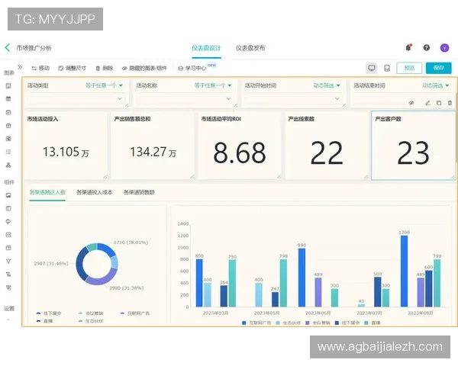The width and height of the screenshot is (458, 366).
Task: Toggle 互联网广告 in bar chart legend
Action: click(256, 323)
